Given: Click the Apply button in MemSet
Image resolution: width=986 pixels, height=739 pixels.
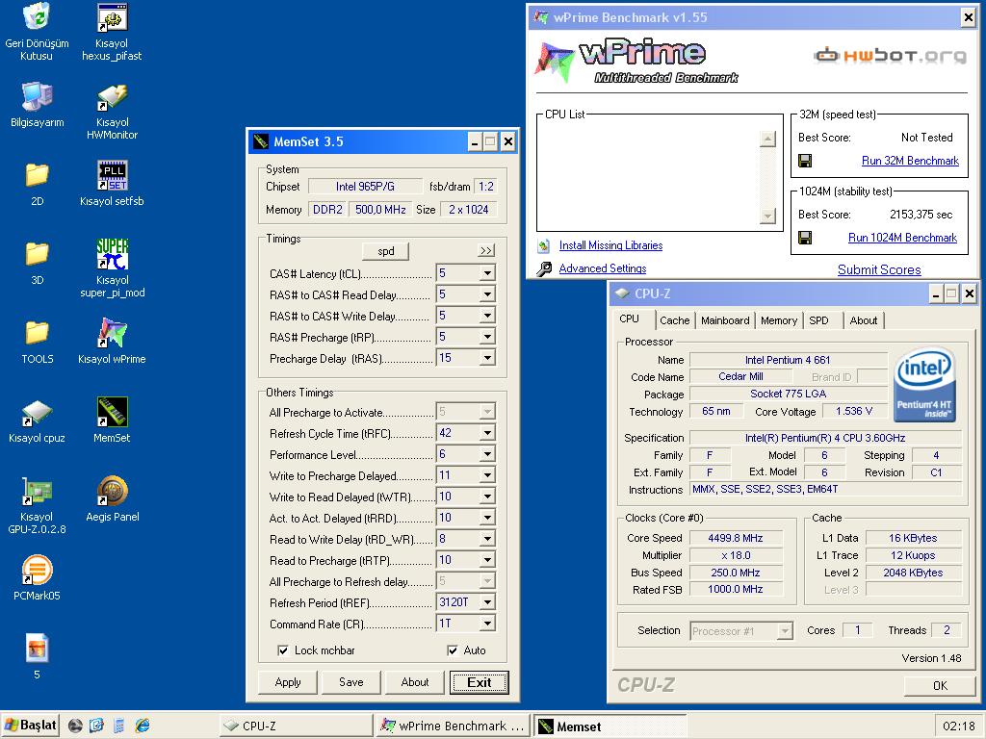Looking at the screenshot, I should click(x=288, y=682).
